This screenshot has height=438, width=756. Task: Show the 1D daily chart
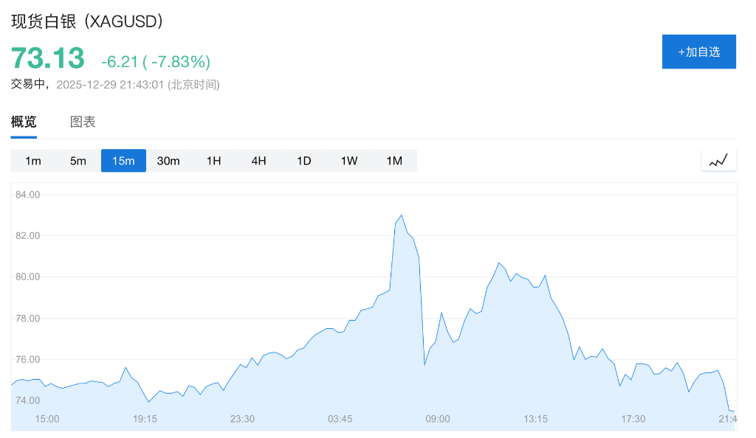(303, 161)
